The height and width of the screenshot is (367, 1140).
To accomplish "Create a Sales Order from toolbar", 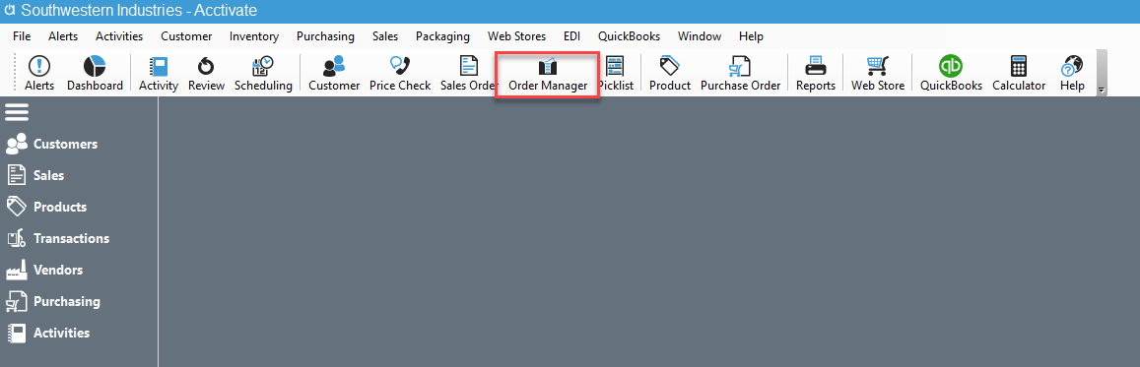I will [469, 73].
